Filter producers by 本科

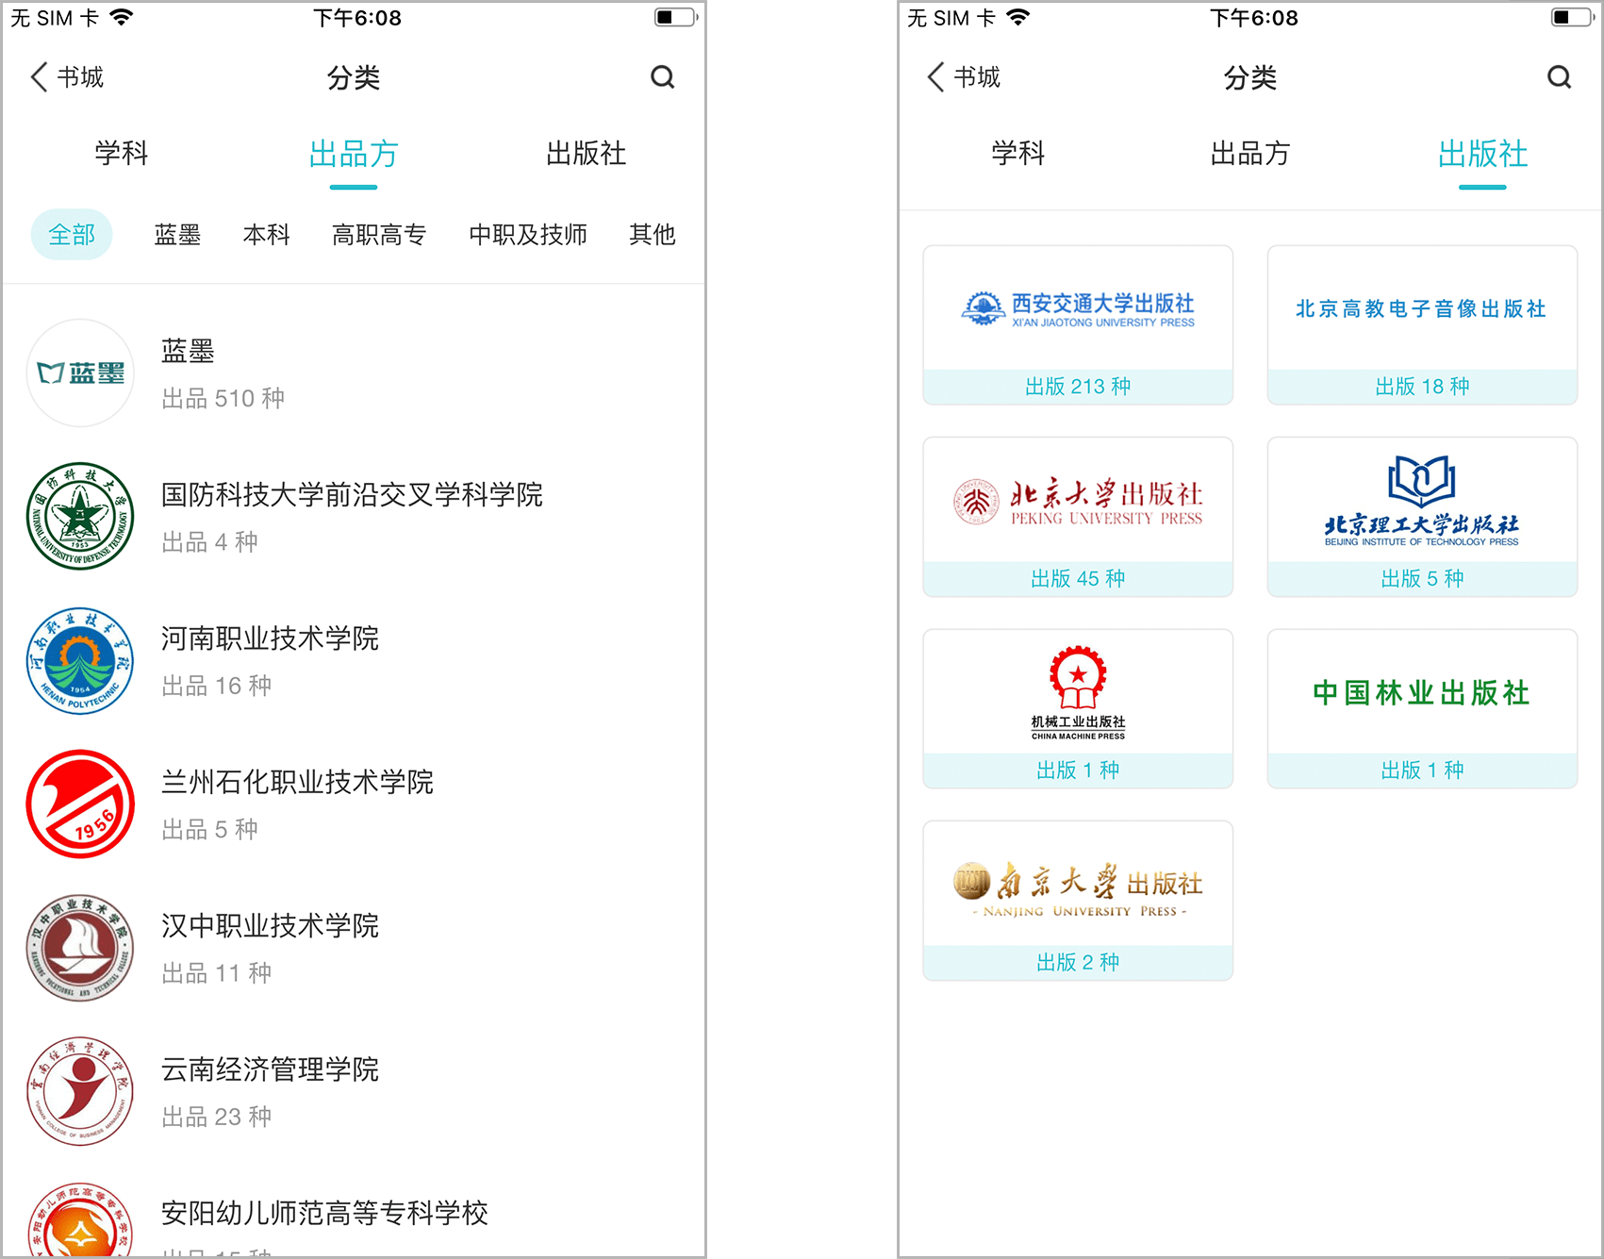[x=266, y=234]
